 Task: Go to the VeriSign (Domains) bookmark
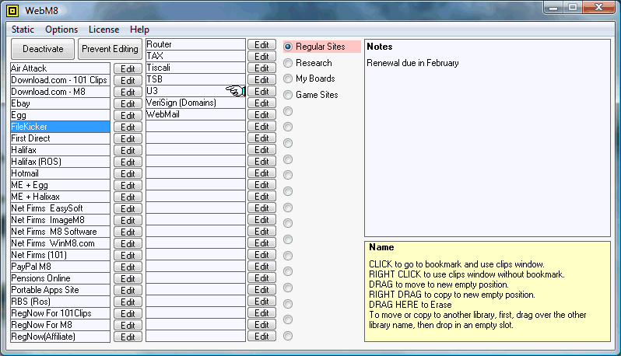coord(195,103)
